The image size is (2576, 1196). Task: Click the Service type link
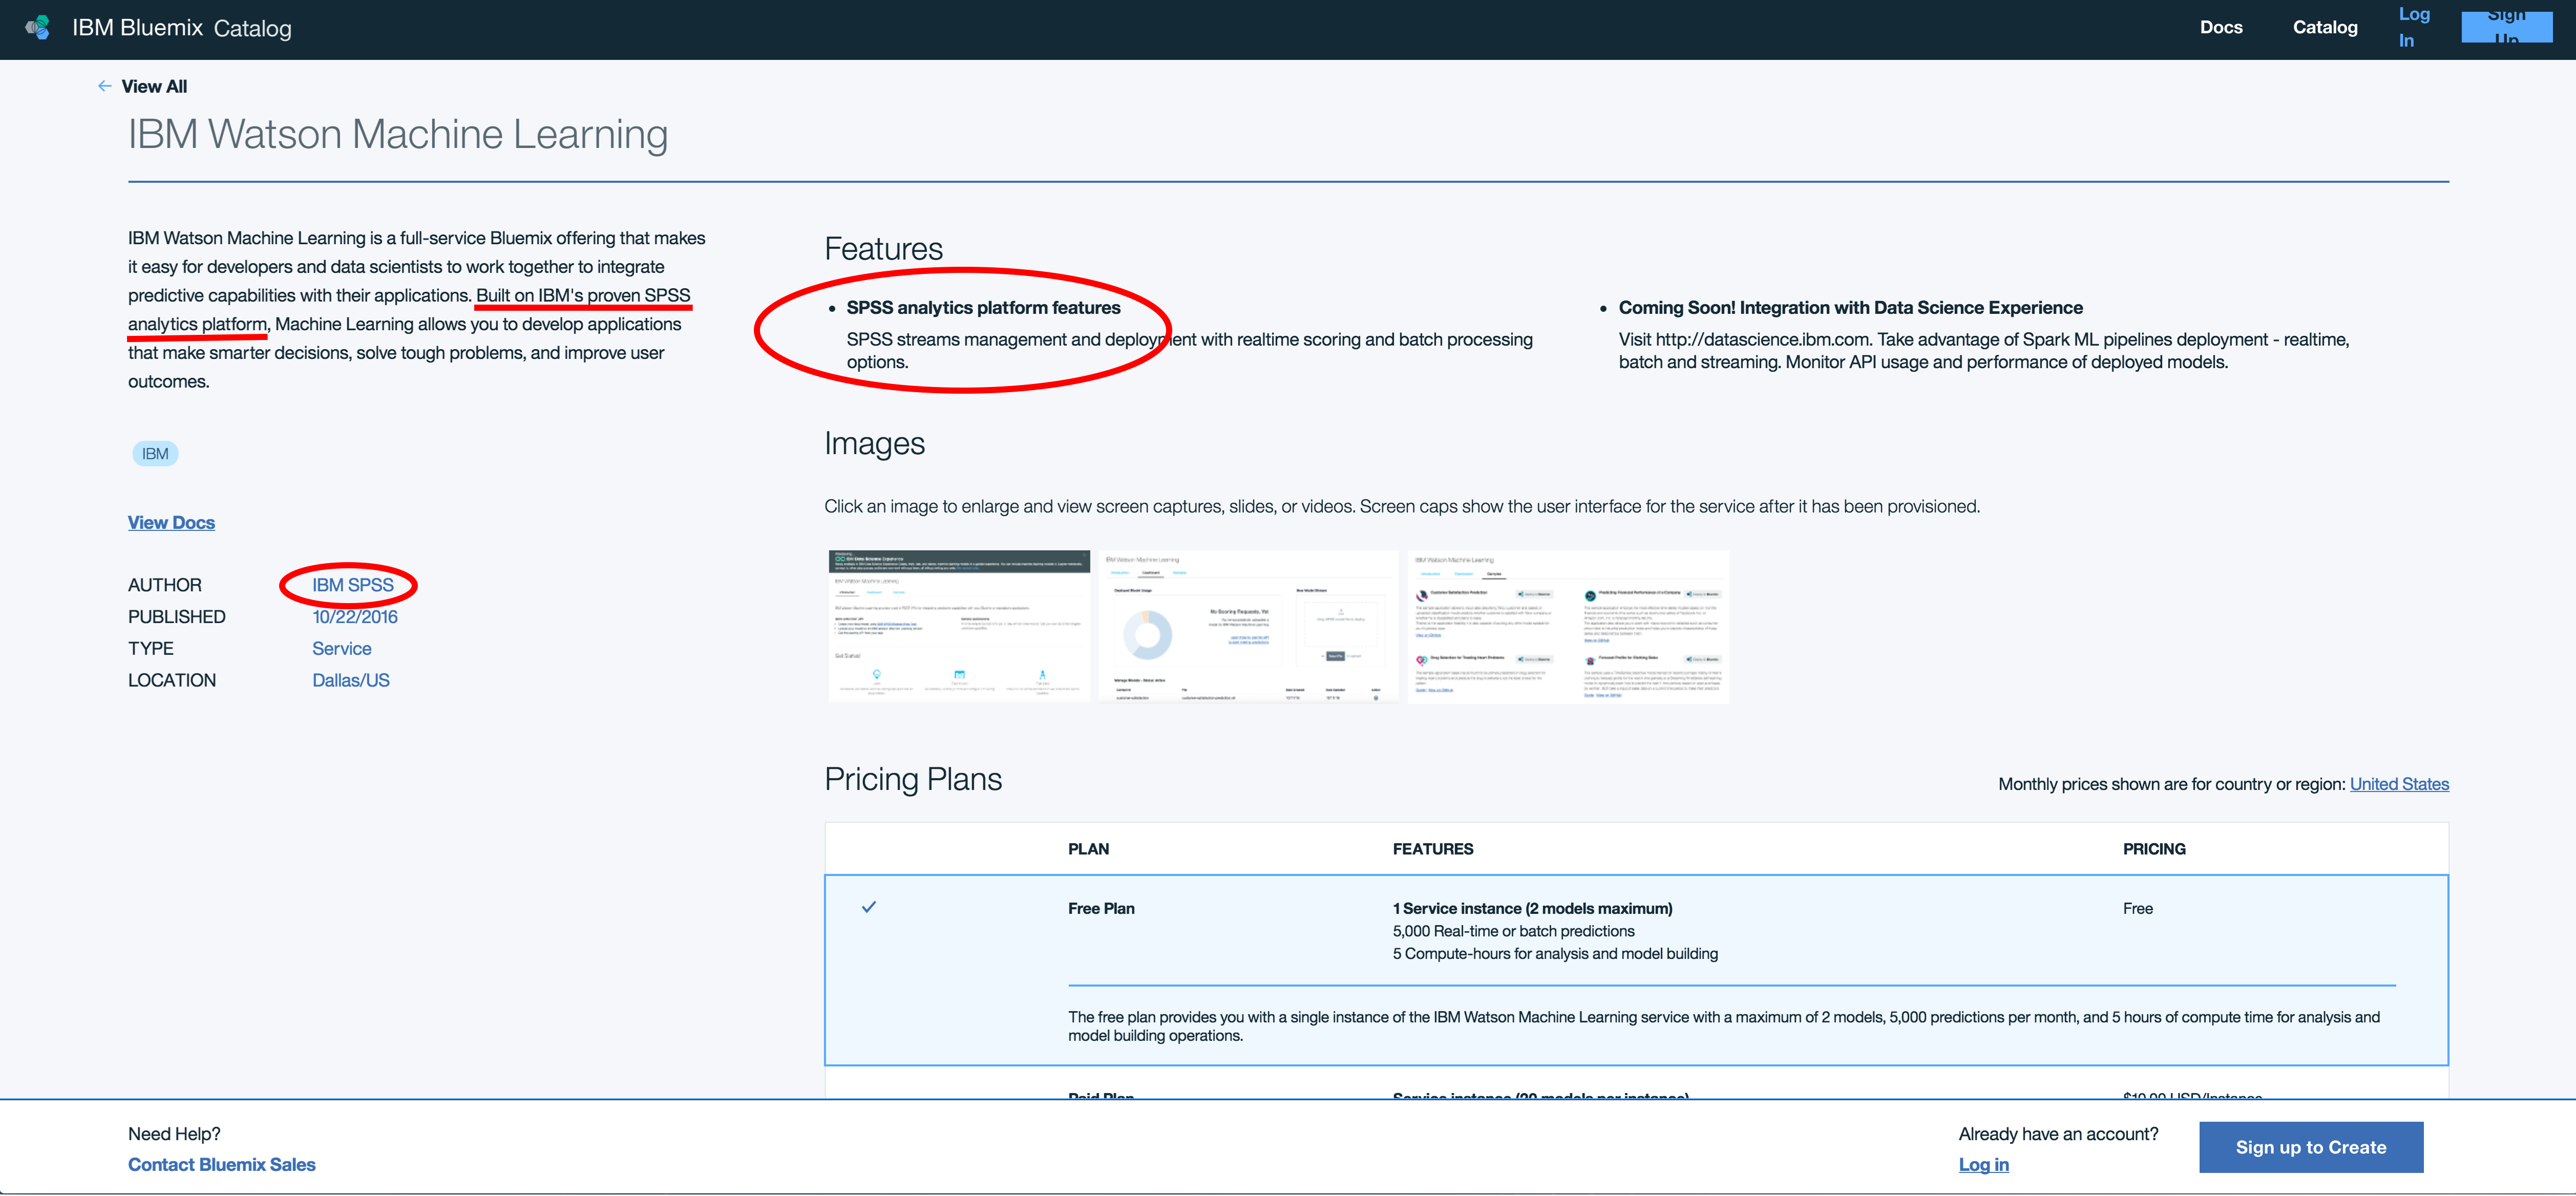click(x=341, y=648)
